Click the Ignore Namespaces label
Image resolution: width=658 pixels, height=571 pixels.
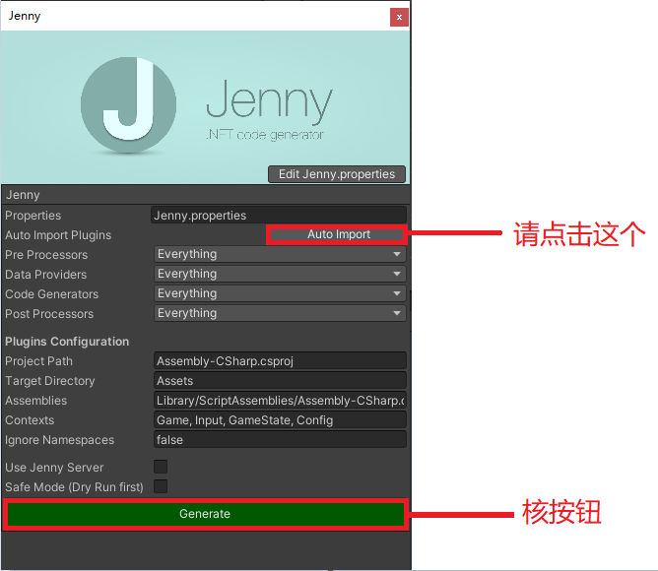59,440
